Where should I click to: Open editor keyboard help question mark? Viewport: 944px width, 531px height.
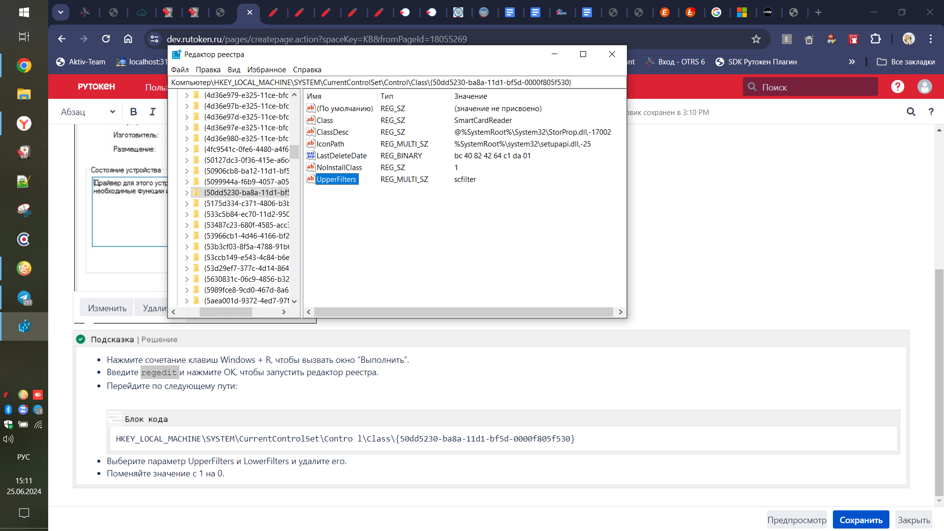pos(931,112)
